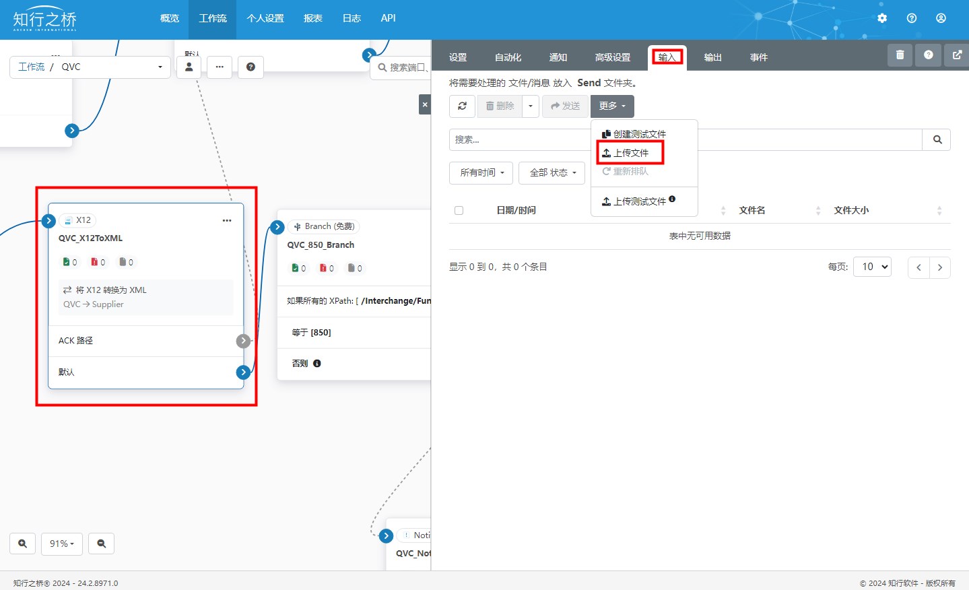Click the search magnifier button beside search field
Image resolution: width=969 pixels, height=590 pixels.
pyautogui.click(x=937, y=140)
